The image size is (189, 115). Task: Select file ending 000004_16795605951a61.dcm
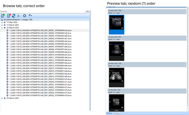[40, 39]
